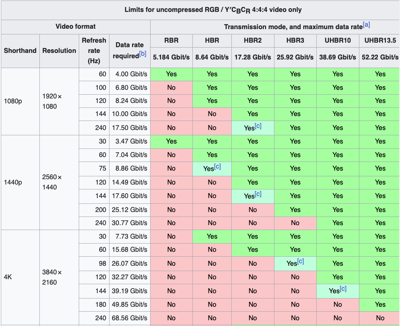This screenshot has height=326, width=400.
Task: Click the UHBR10 No cell for 4K 180 Hz
Action: (338, 305)
